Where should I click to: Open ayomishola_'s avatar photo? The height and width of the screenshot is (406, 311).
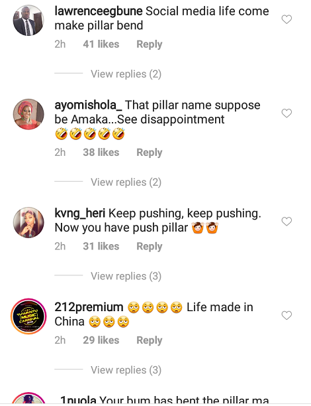(x=28, y=114)
